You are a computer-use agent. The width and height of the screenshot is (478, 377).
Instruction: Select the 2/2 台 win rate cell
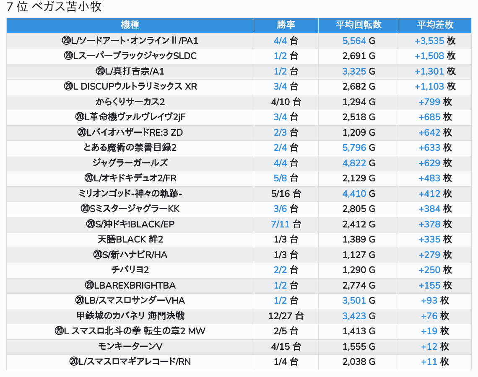coord(286,270)
